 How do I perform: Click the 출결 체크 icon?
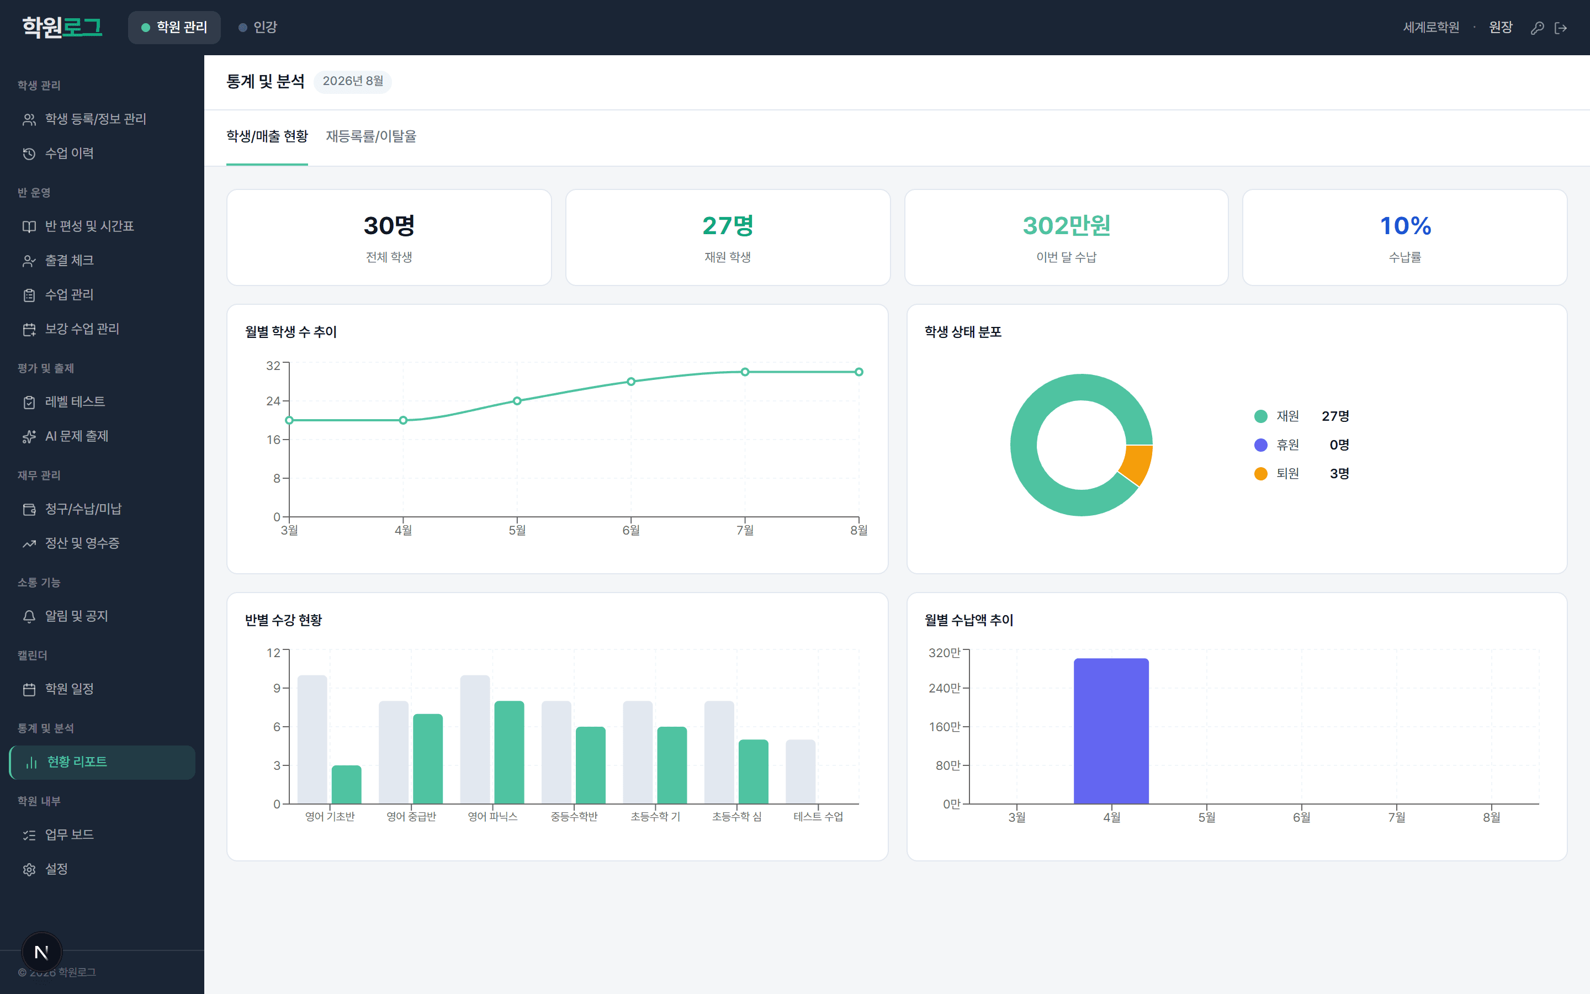coord(29,261)
